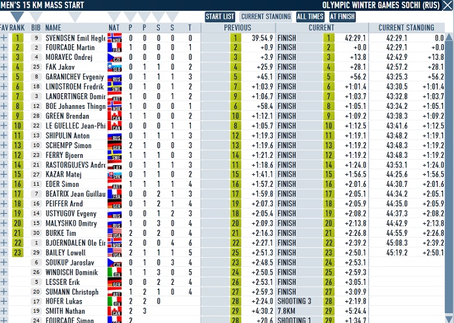This screenshot has width=454, height=323.
Task: Add KAZAR Matej to favourites
Action: 4,174
